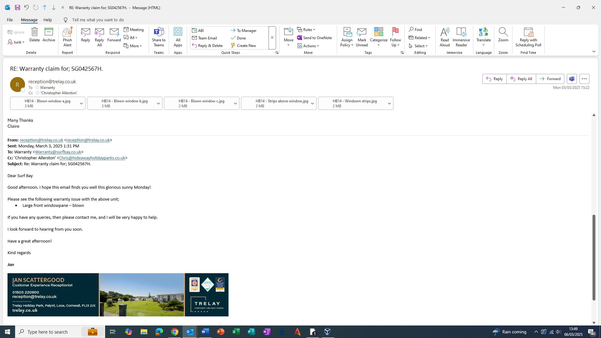Open Excel from the Windows taskbar
Viewport: 601px width, 338px height.
click(x=236, y=332)
